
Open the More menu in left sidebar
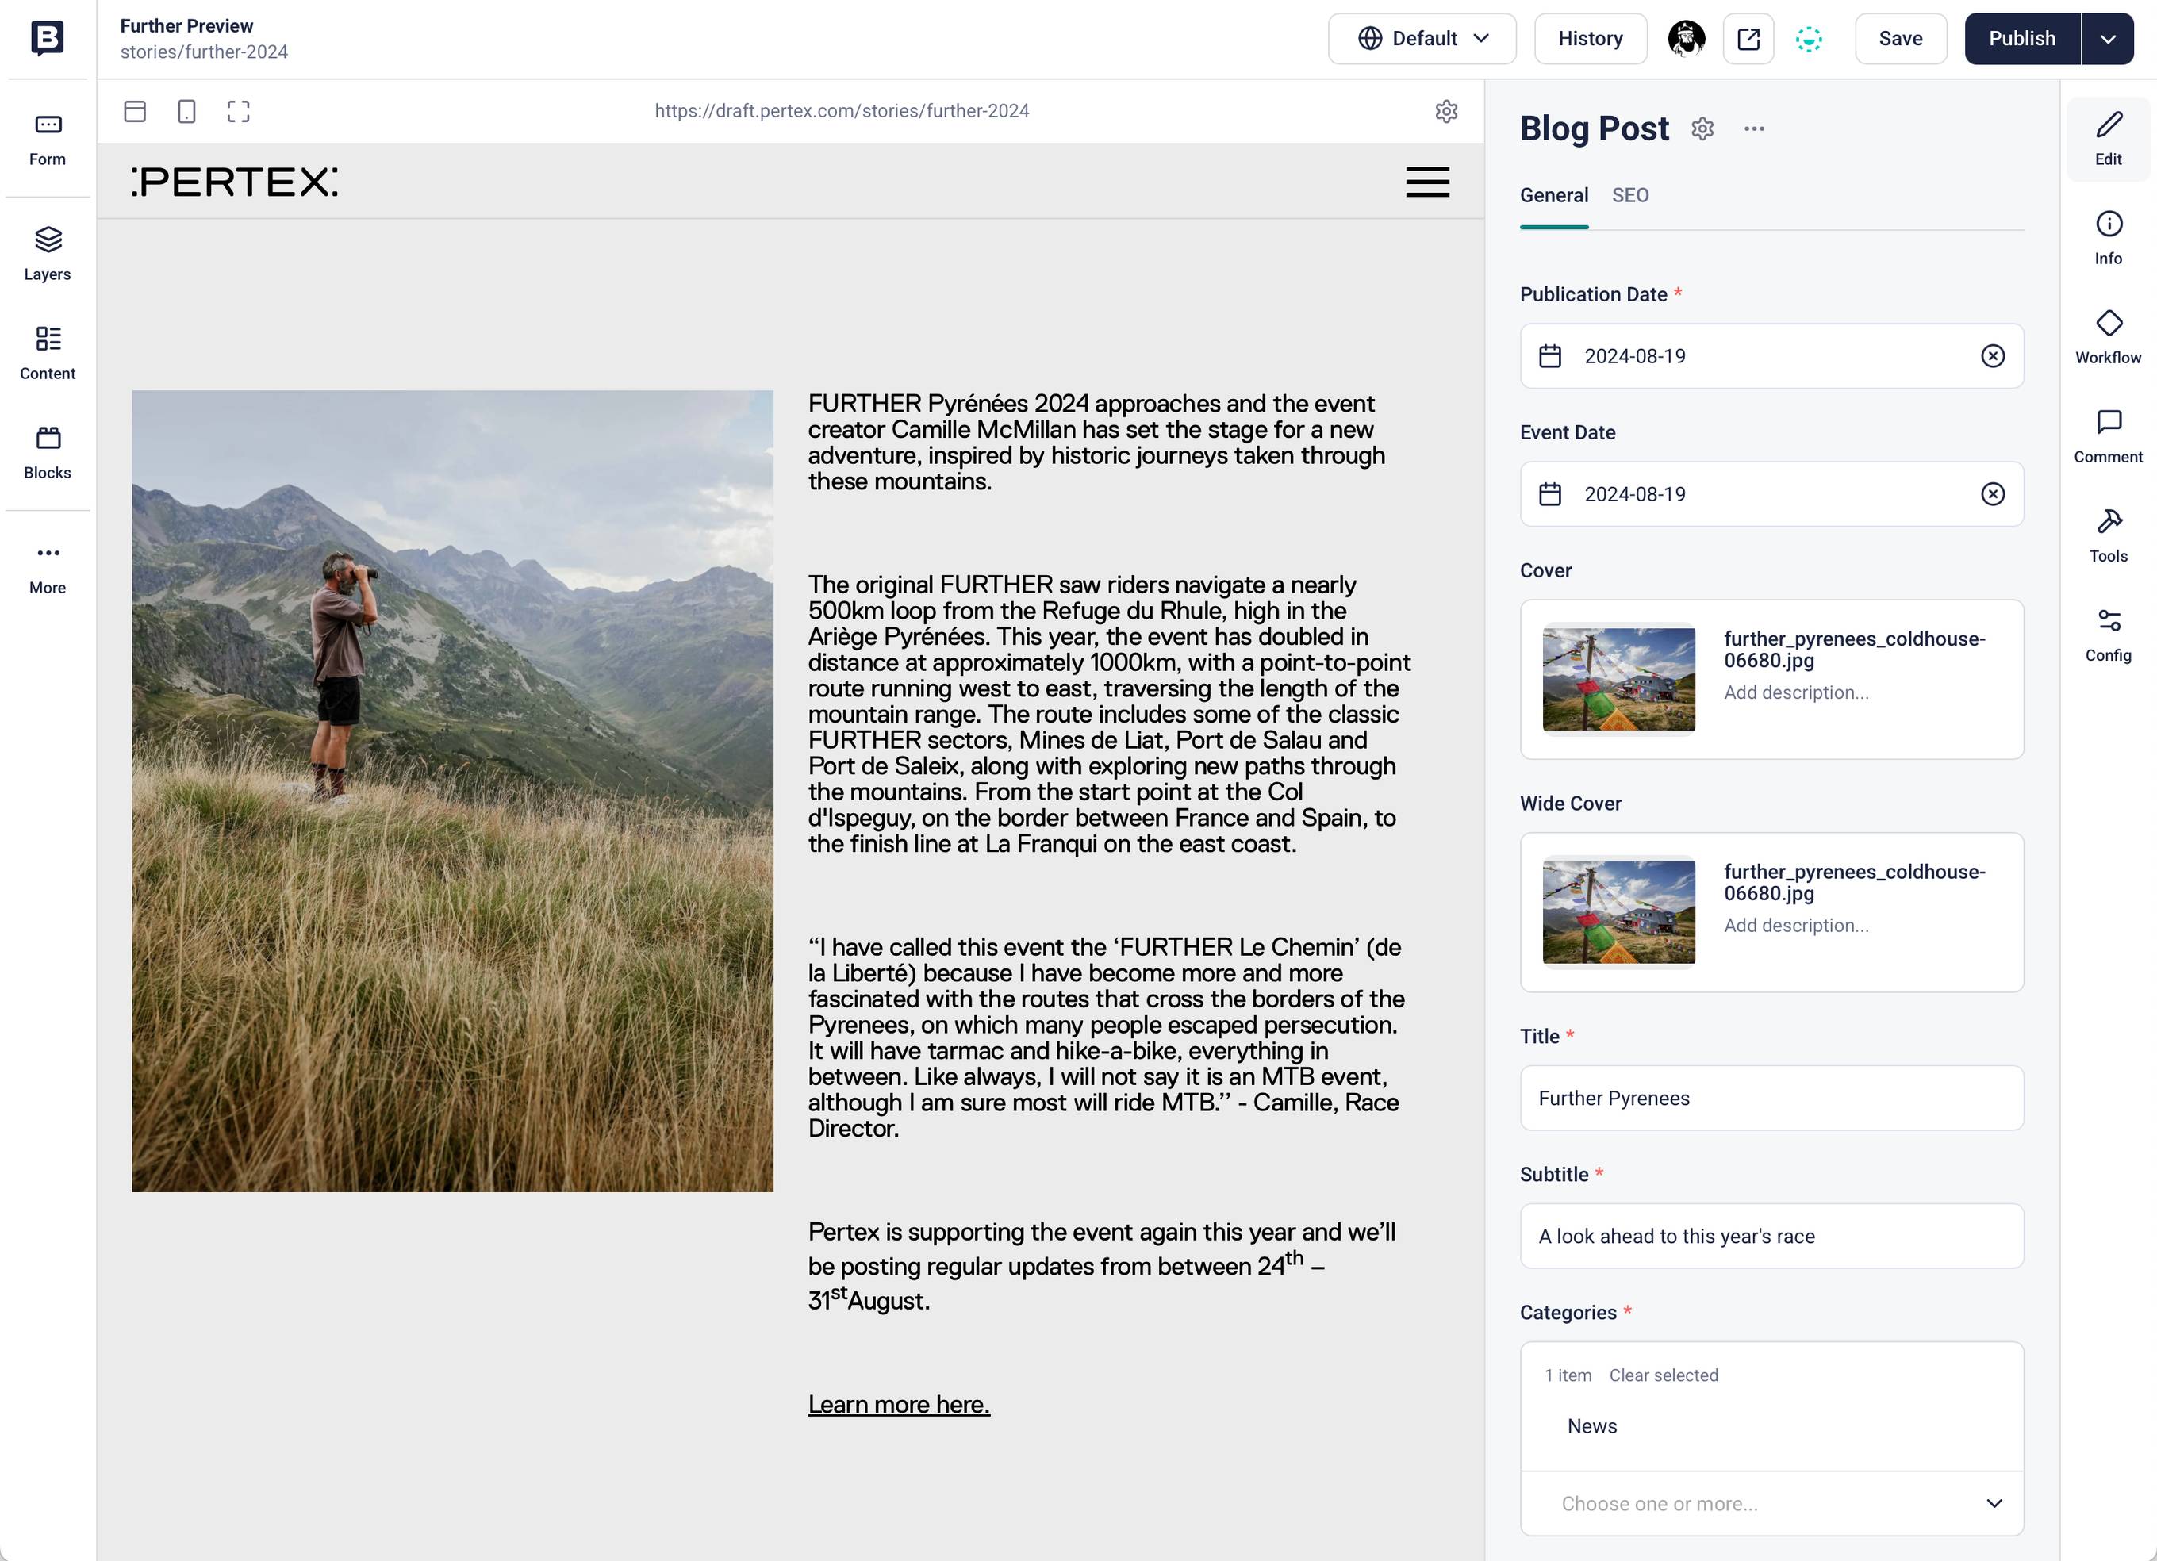[48, 568]
